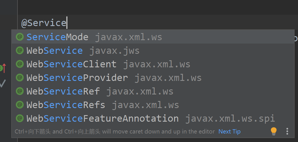Viewport: 298px width, 142px height.
Task: Choose WebService from javax.jws
Action: (x=153, y=51)
